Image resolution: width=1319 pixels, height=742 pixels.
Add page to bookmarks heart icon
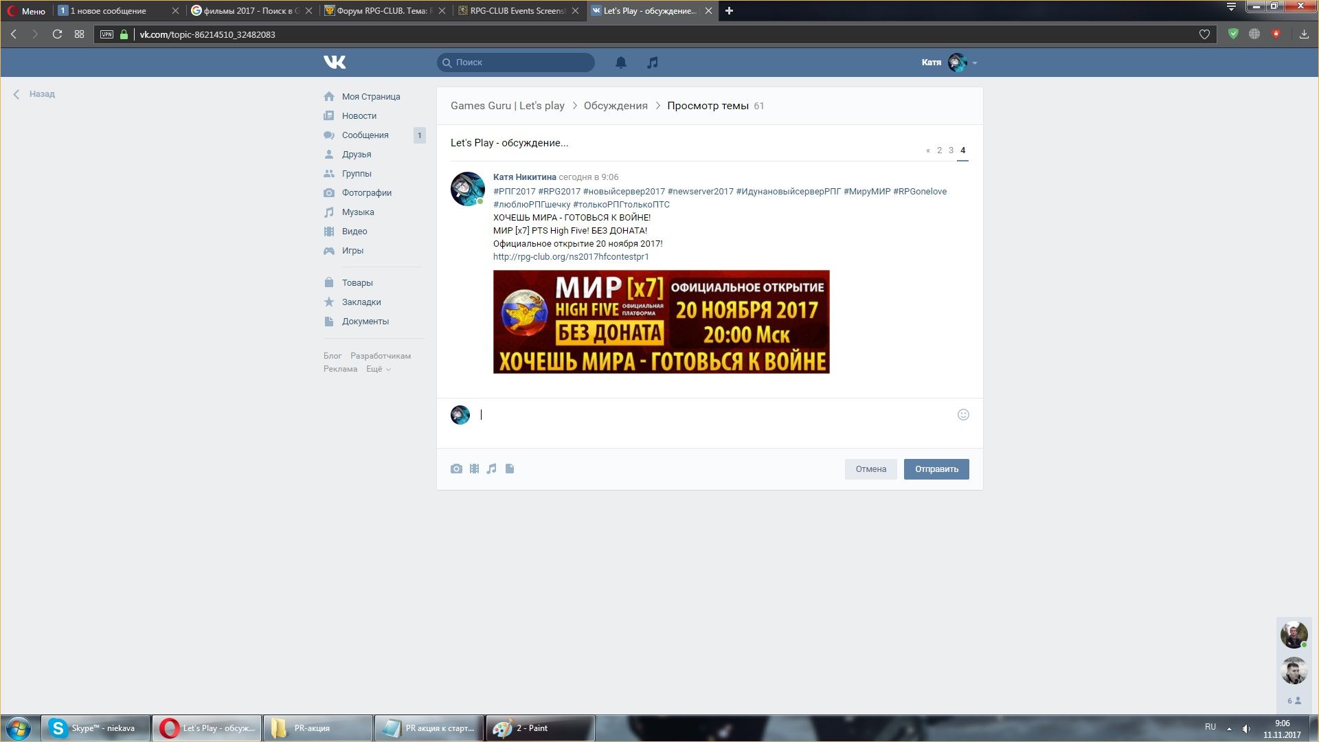[1204, 34]
